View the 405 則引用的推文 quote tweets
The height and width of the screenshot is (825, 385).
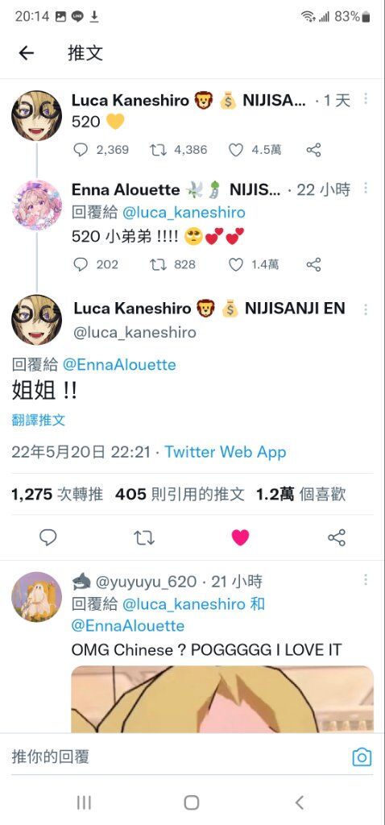[180, 494]
